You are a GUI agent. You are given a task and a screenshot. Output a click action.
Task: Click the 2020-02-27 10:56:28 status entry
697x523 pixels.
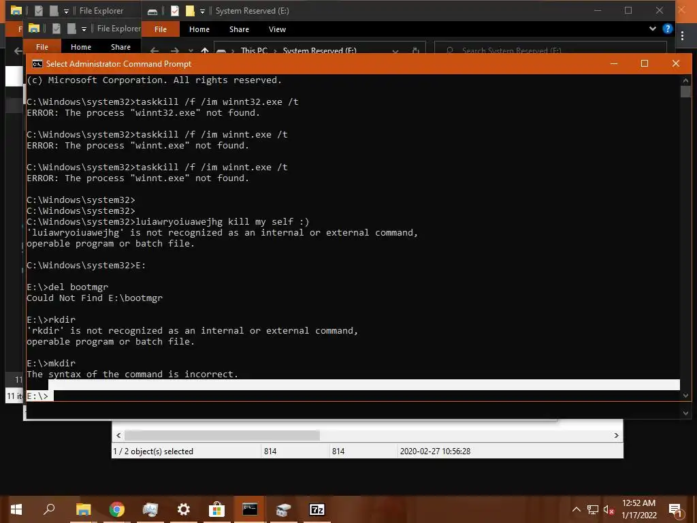(x=435, y=451)
